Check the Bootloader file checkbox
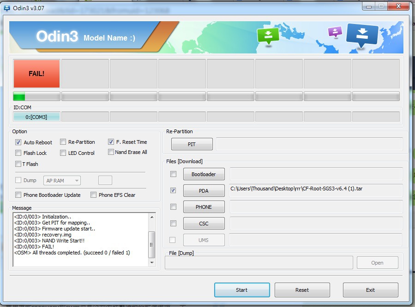Screen dimensions: 415x307 point(173,174)
